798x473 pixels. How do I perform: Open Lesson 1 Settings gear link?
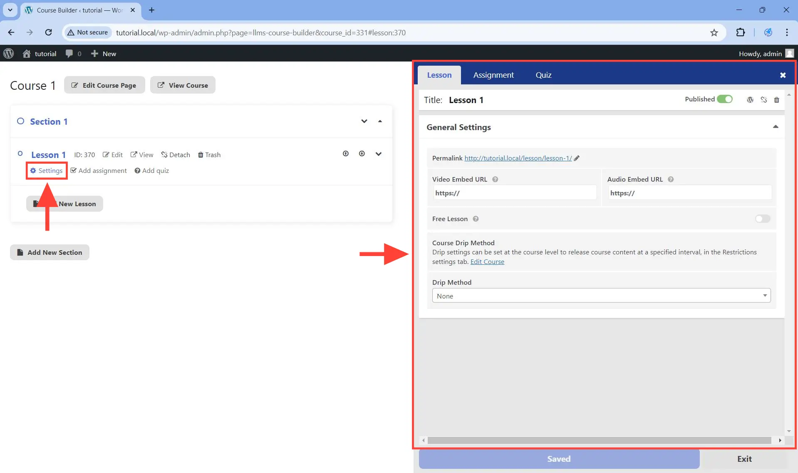46,170
